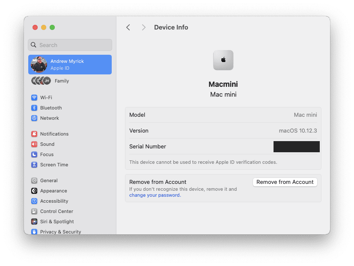Click the Notifications bell icon
354x266 pixels.
click(x=34, y=134)
